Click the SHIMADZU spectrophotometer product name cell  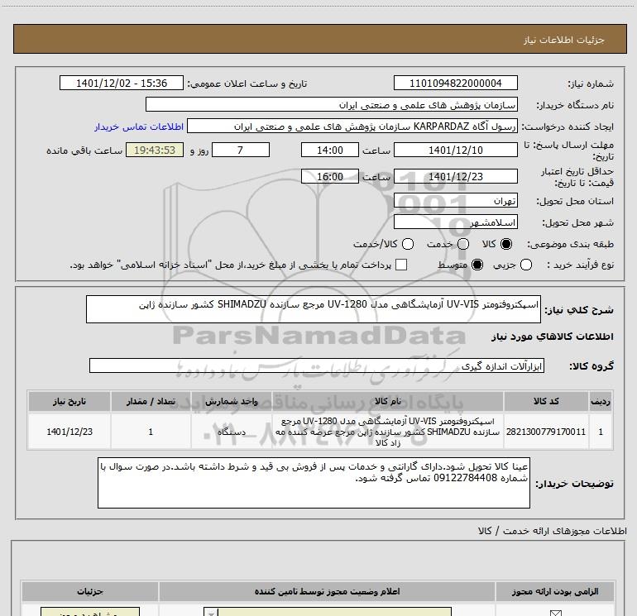tap(388, 432)
